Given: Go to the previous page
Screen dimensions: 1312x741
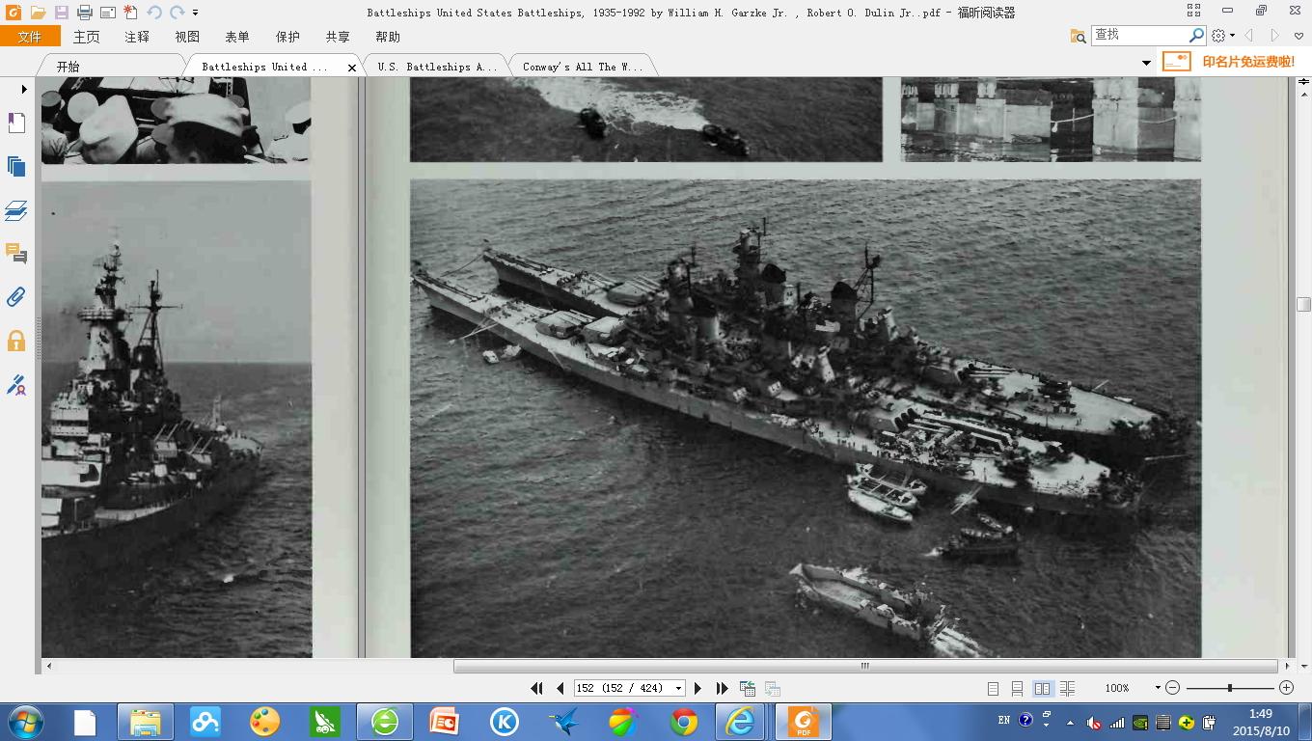Looking at the screenshot, I should 560,688.
